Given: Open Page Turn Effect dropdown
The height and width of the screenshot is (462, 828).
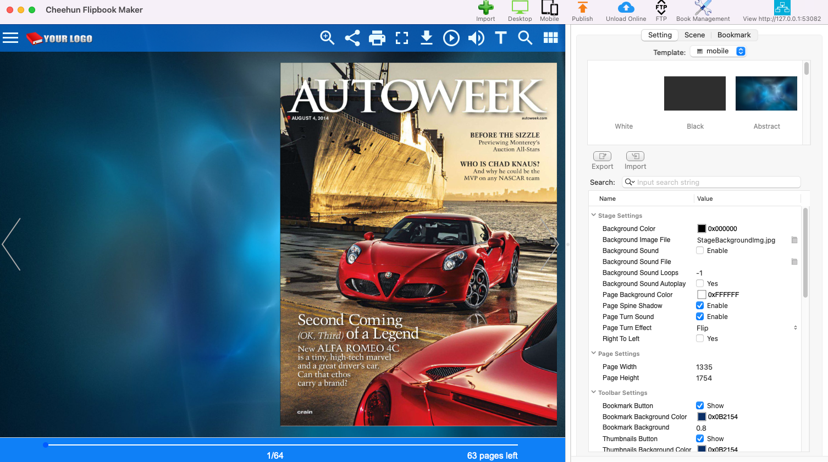Looking at the screenshot, I should click(747, 328).
